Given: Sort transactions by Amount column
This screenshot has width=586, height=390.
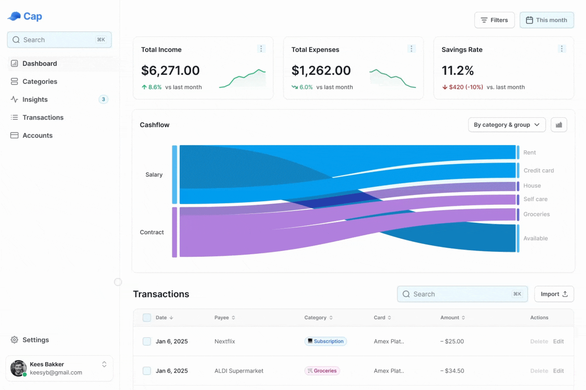Looking at the screenshot, I should (x=453, y=318).
